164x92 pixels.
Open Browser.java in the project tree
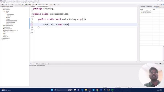click(11, 14)
